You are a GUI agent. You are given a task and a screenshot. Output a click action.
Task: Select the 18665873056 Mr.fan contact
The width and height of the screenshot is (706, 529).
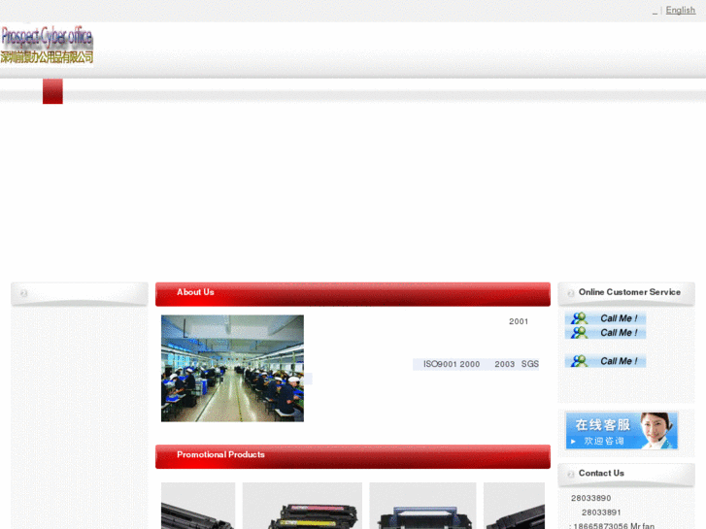(x=614, y=526)
